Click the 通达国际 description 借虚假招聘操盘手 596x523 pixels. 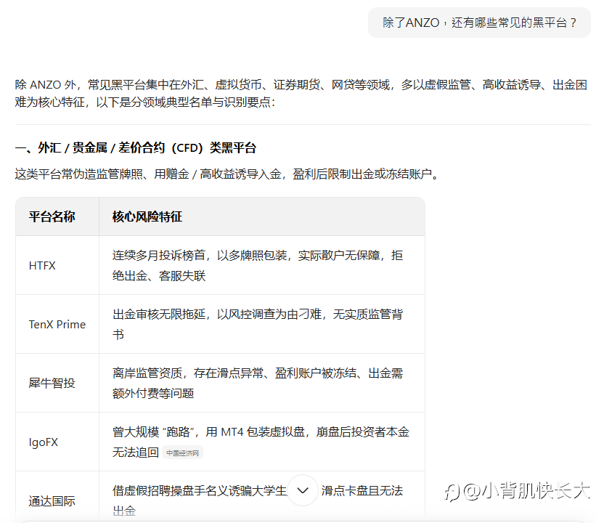[x=258, y=500]
